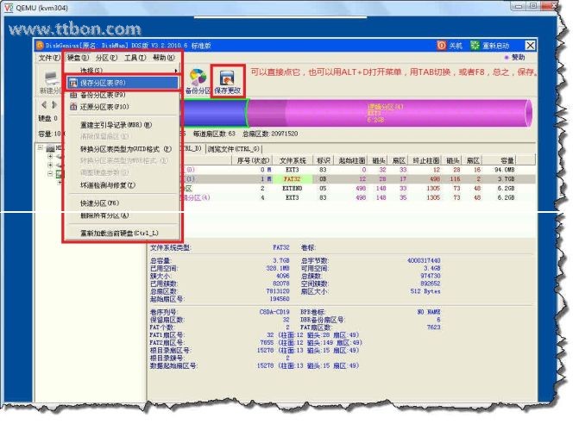Click the HD disk icon in the tree

[51, 148]
